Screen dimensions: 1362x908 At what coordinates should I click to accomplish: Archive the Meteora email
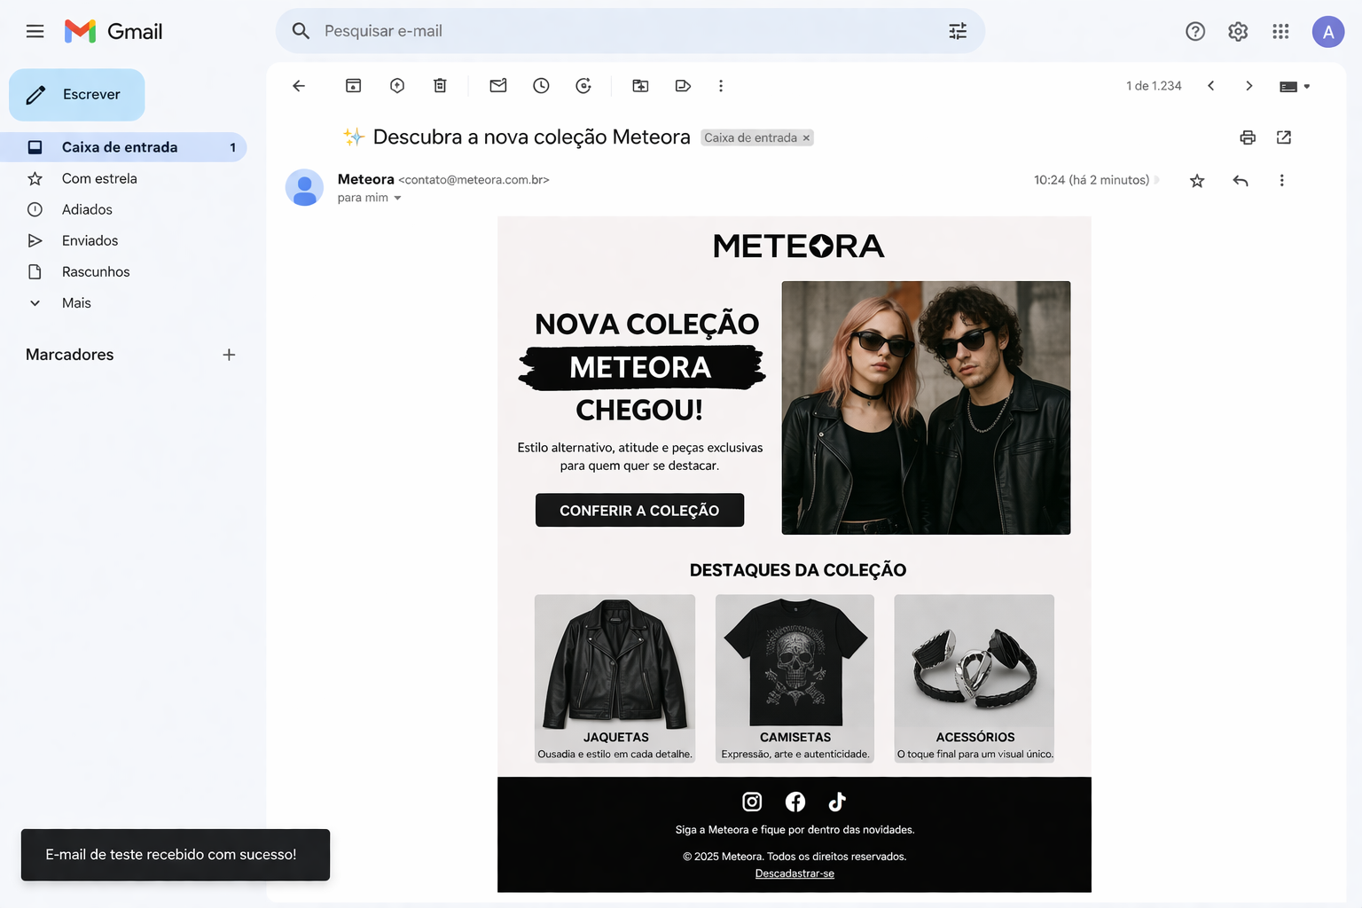pyautogui.click(x=353, y=85)
